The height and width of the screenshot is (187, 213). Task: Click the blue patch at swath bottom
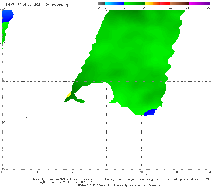coord(150,112)
